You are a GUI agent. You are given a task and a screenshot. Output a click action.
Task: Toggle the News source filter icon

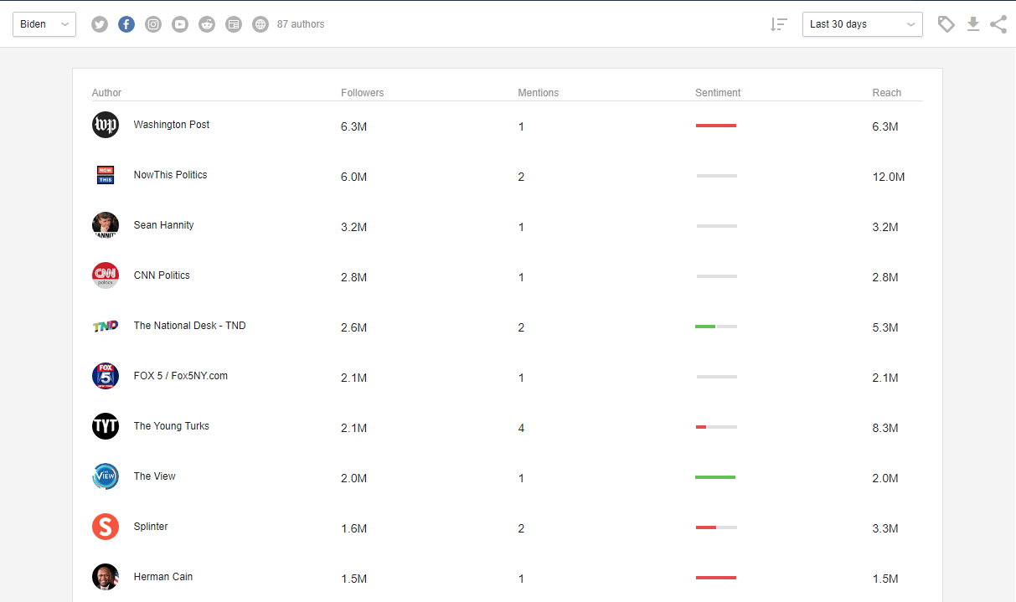234,24
